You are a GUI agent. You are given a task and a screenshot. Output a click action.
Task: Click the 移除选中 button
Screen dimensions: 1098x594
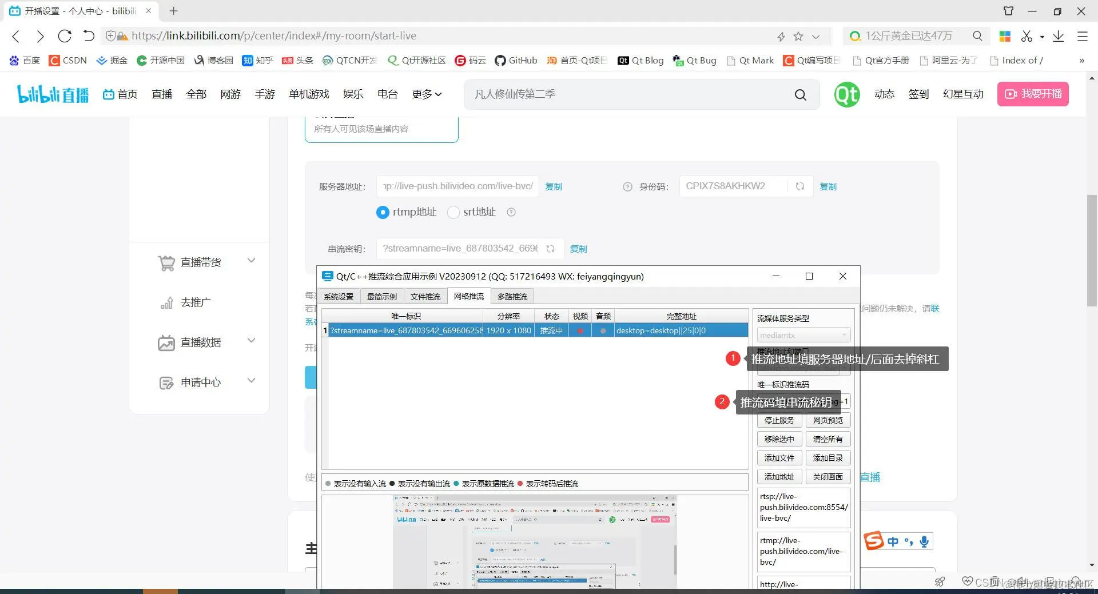(779, 439)
